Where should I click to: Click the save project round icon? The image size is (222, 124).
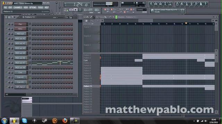click(182, 4)
